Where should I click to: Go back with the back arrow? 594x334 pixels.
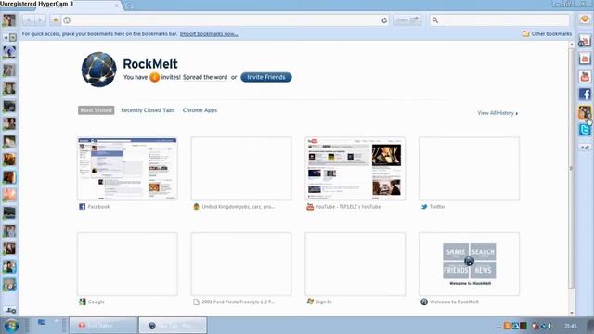click(29, 20)
